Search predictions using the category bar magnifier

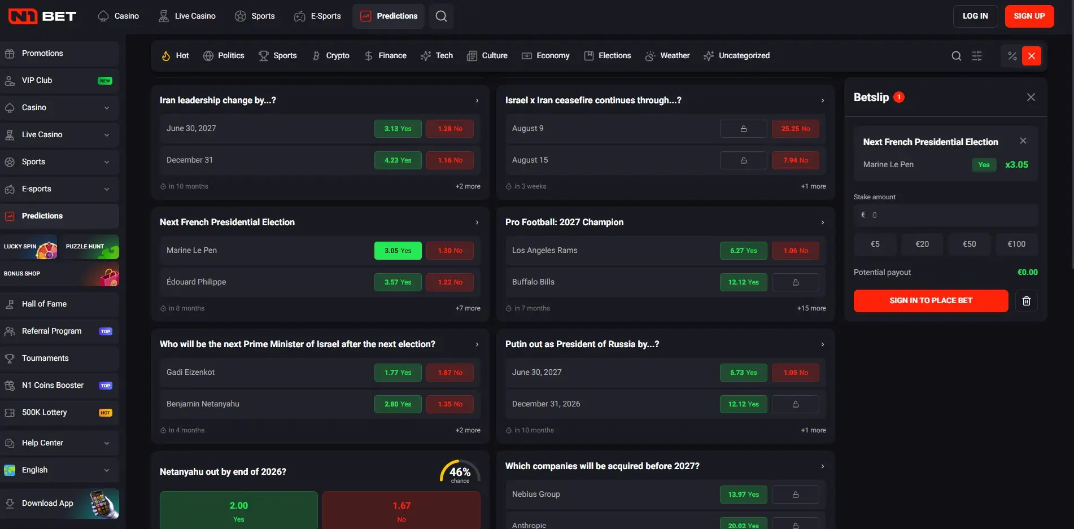pos(956,56)
